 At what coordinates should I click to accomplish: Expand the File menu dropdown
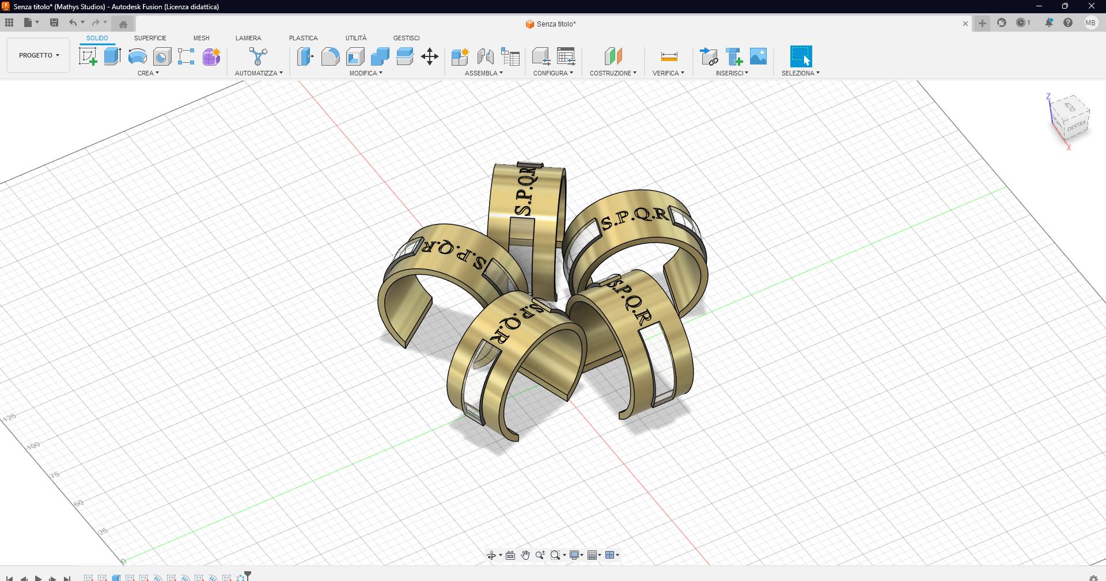point(31,22)
